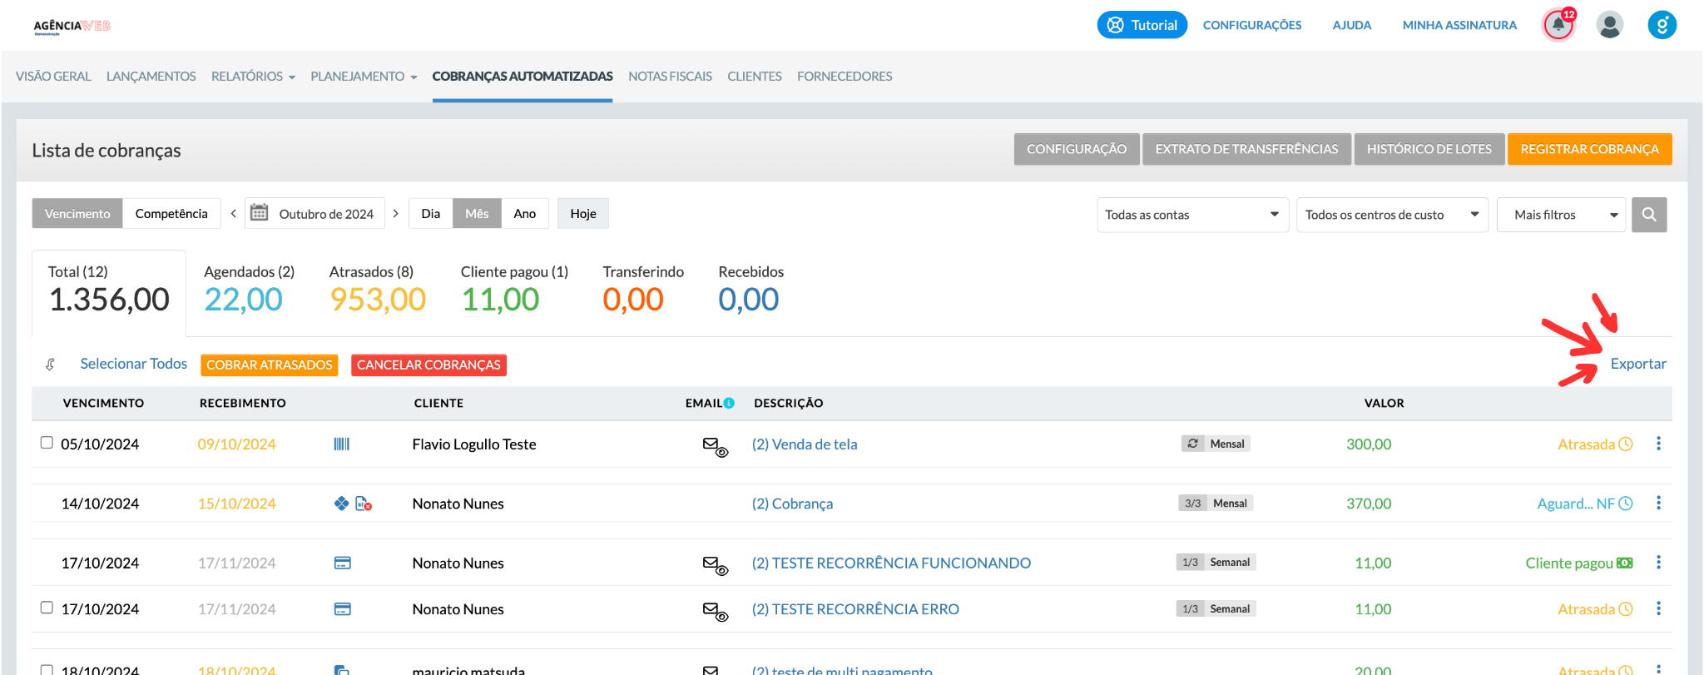Image resolution: width=1704 pixels, height=675 pixels.
Task: Click the clock icon next to Aguard... NF
Action: pos(1626,504)
